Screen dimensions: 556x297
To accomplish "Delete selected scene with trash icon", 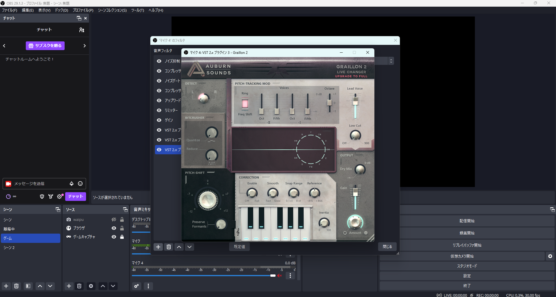I will point(17,286).
